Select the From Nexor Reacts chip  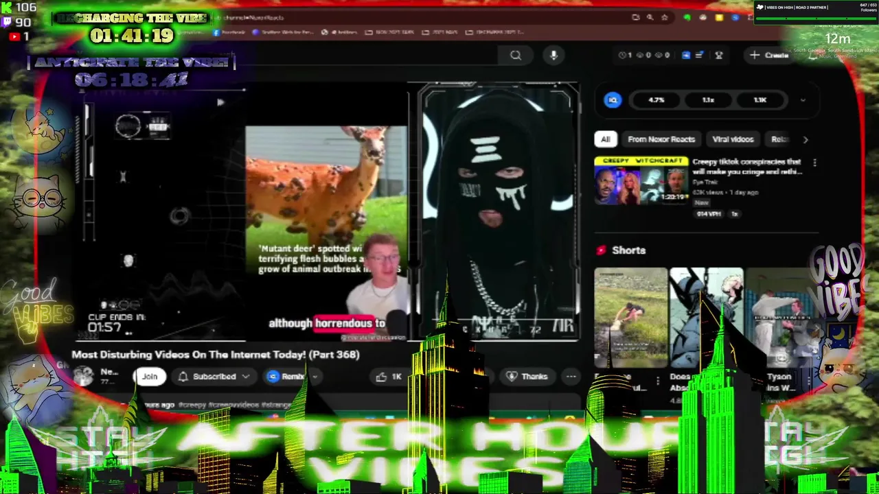(661, 139)
